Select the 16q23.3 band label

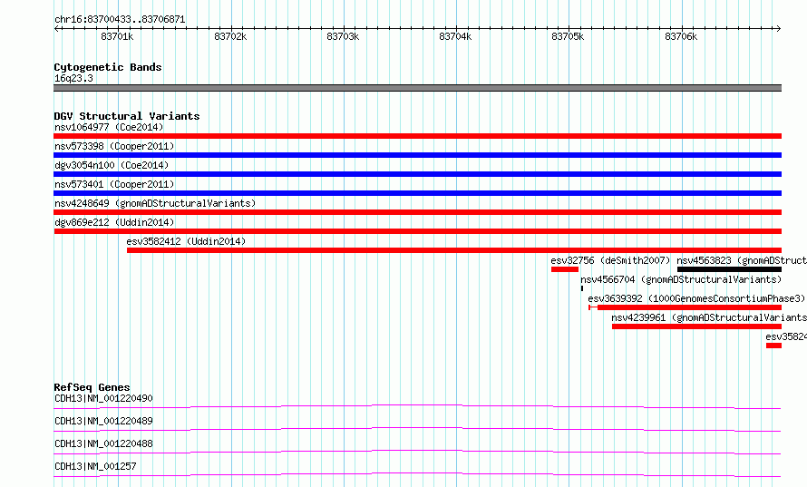coord(73,78)
